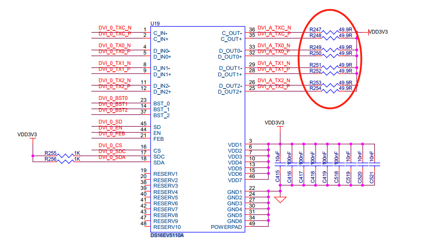
Task: Click the RESERV5 pin name
Action: [x=166, y=198]
